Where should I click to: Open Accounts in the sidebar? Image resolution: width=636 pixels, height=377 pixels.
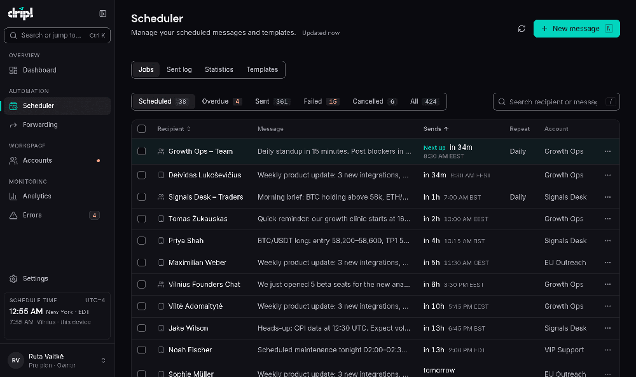(57, 161)
